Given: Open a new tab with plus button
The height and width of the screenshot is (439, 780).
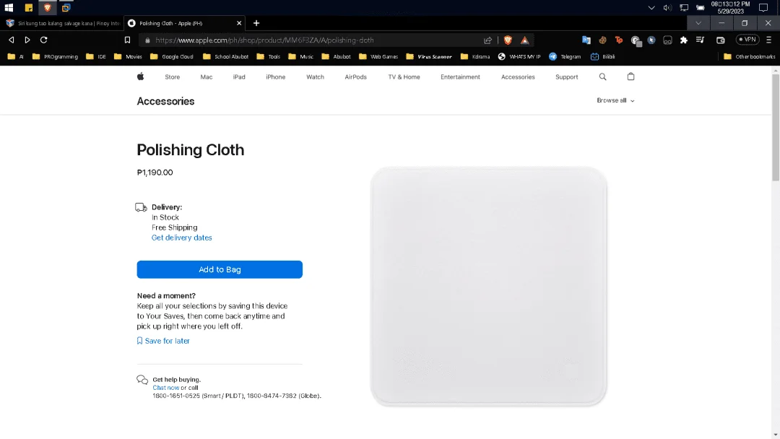Looking at the screenshot, I should [256, 23].
